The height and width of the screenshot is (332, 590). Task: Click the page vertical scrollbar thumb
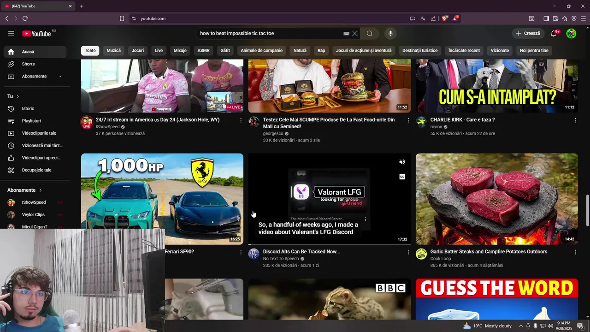point(587,211)
